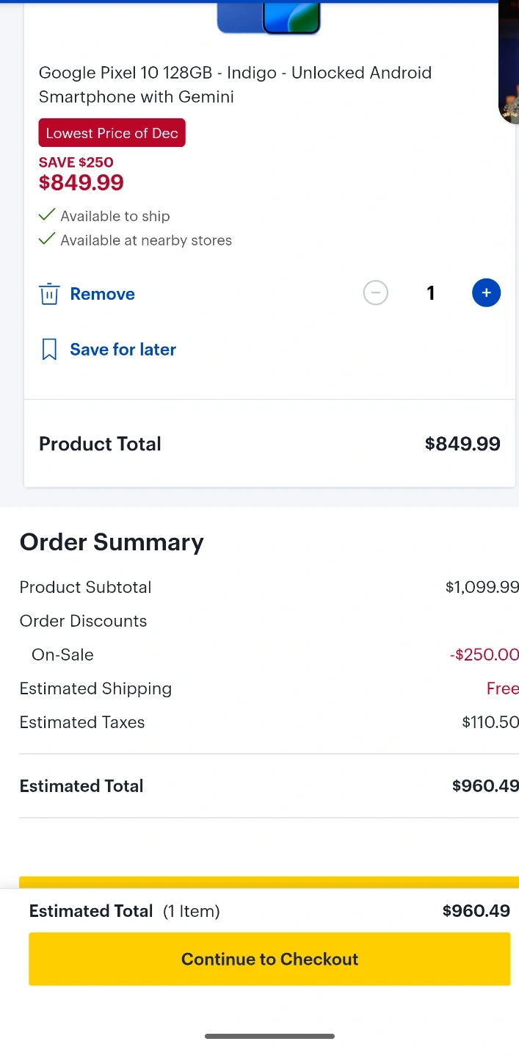The height and width of the screenshot is (1058, 519).
Task: Tap the home gesture bar
Action: (x=269, y=1036)
